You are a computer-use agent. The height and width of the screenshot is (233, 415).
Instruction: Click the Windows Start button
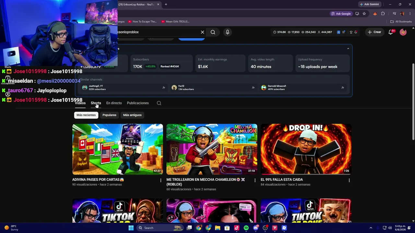(131, 228)
